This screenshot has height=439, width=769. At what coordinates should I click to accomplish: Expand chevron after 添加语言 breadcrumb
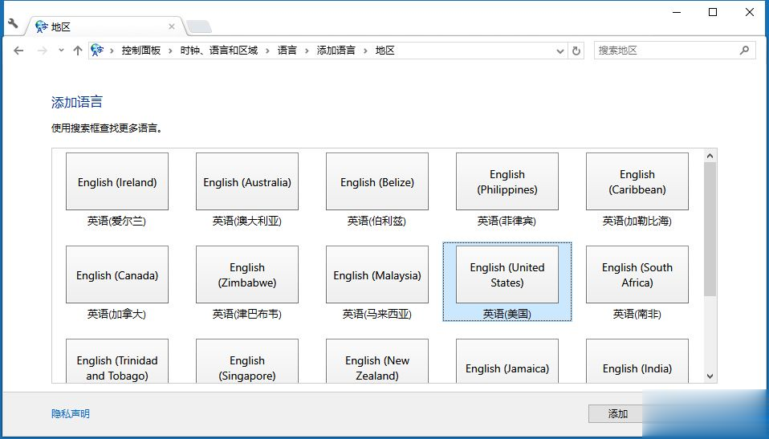pyautogui.click(x=365, y=51)
